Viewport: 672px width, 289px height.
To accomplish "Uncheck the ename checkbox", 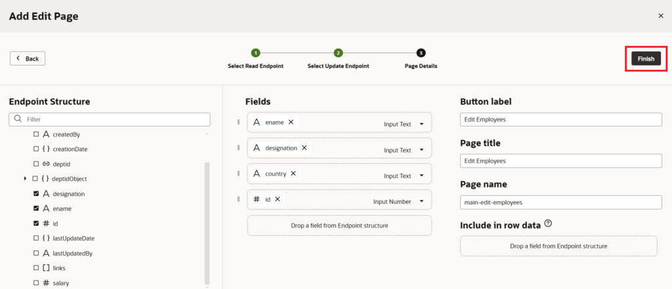I will click(36, 208).
